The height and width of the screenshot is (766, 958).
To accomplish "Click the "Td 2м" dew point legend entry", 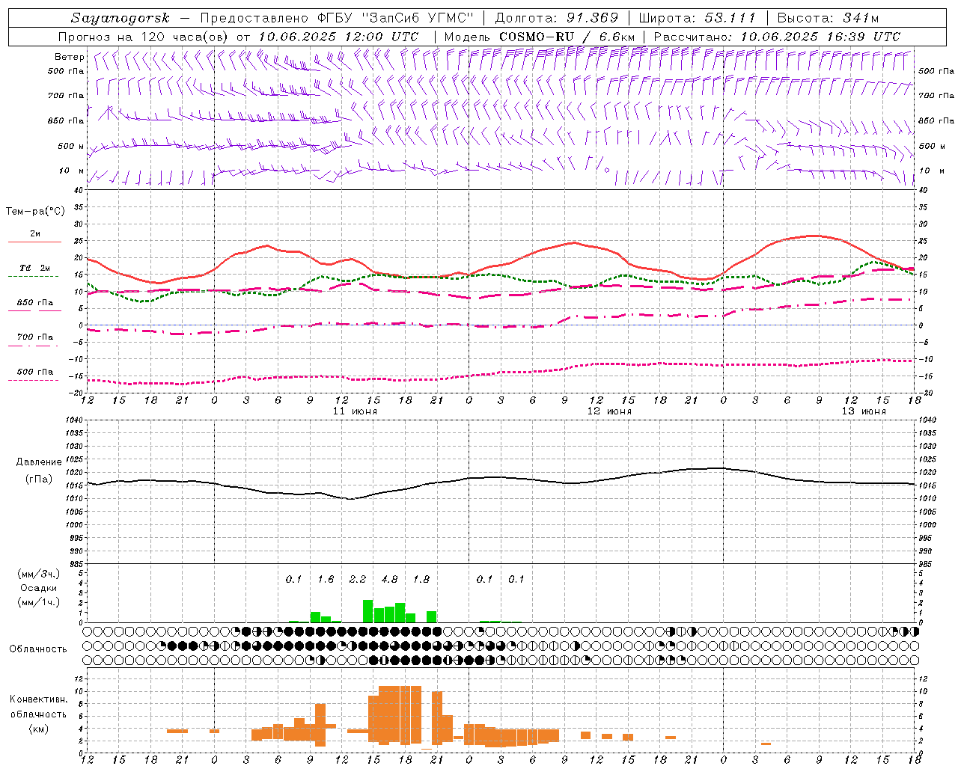I will (34, 268).
